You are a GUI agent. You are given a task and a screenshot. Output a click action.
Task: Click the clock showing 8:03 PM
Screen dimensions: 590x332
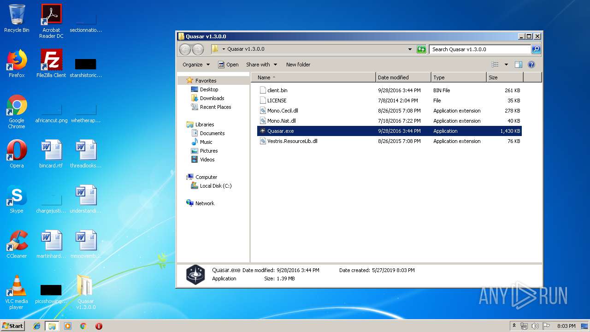(566, 326)
